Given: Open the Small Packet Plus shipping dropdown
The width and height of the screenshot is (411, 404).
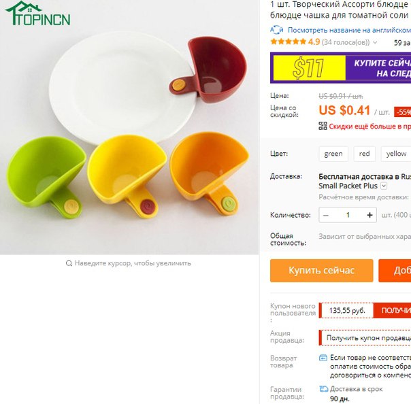Looking at the screenshot, I should 384,186.
